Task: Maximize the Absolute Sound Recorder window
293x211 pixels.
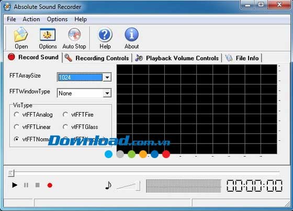Action: click(x=261, y=5)
